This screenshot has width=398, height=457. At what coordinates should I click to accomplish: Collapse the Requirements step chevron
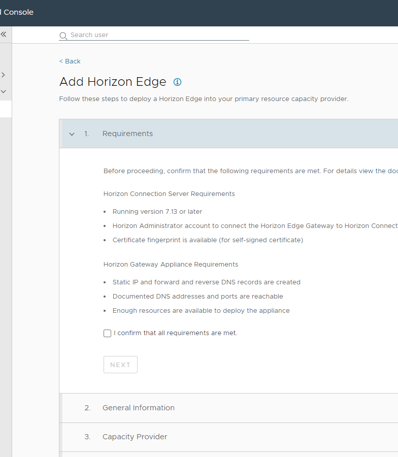click(72, 134)
